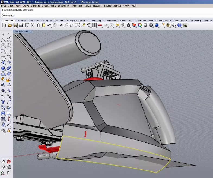Click the Undo arrow icon
Screen dimensions: 213x178
(49, 25)
